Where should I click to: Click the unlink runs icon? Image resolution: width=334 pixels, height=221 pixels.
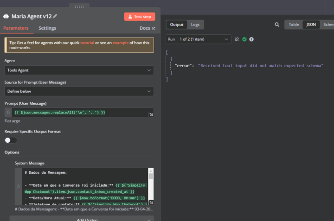[237, 39]
